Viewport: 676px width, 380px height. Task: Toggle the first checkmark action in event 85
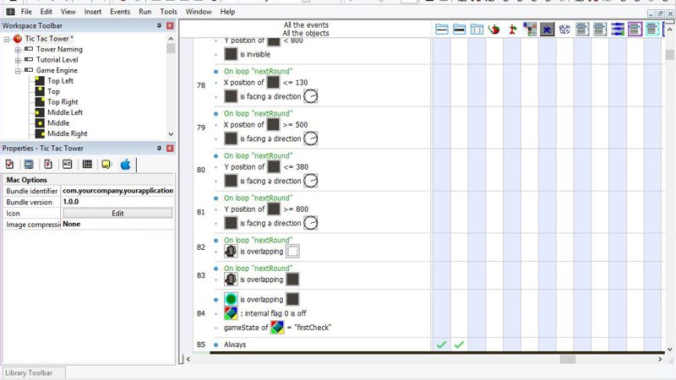(x=441, y=345)
